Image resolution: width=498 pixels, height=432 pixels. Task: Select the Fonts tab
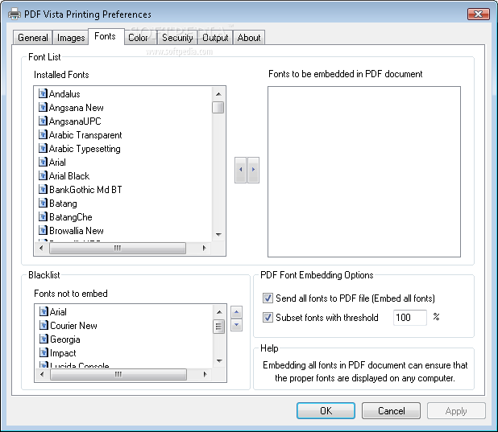pyautogui.click(x=105, y=36)
